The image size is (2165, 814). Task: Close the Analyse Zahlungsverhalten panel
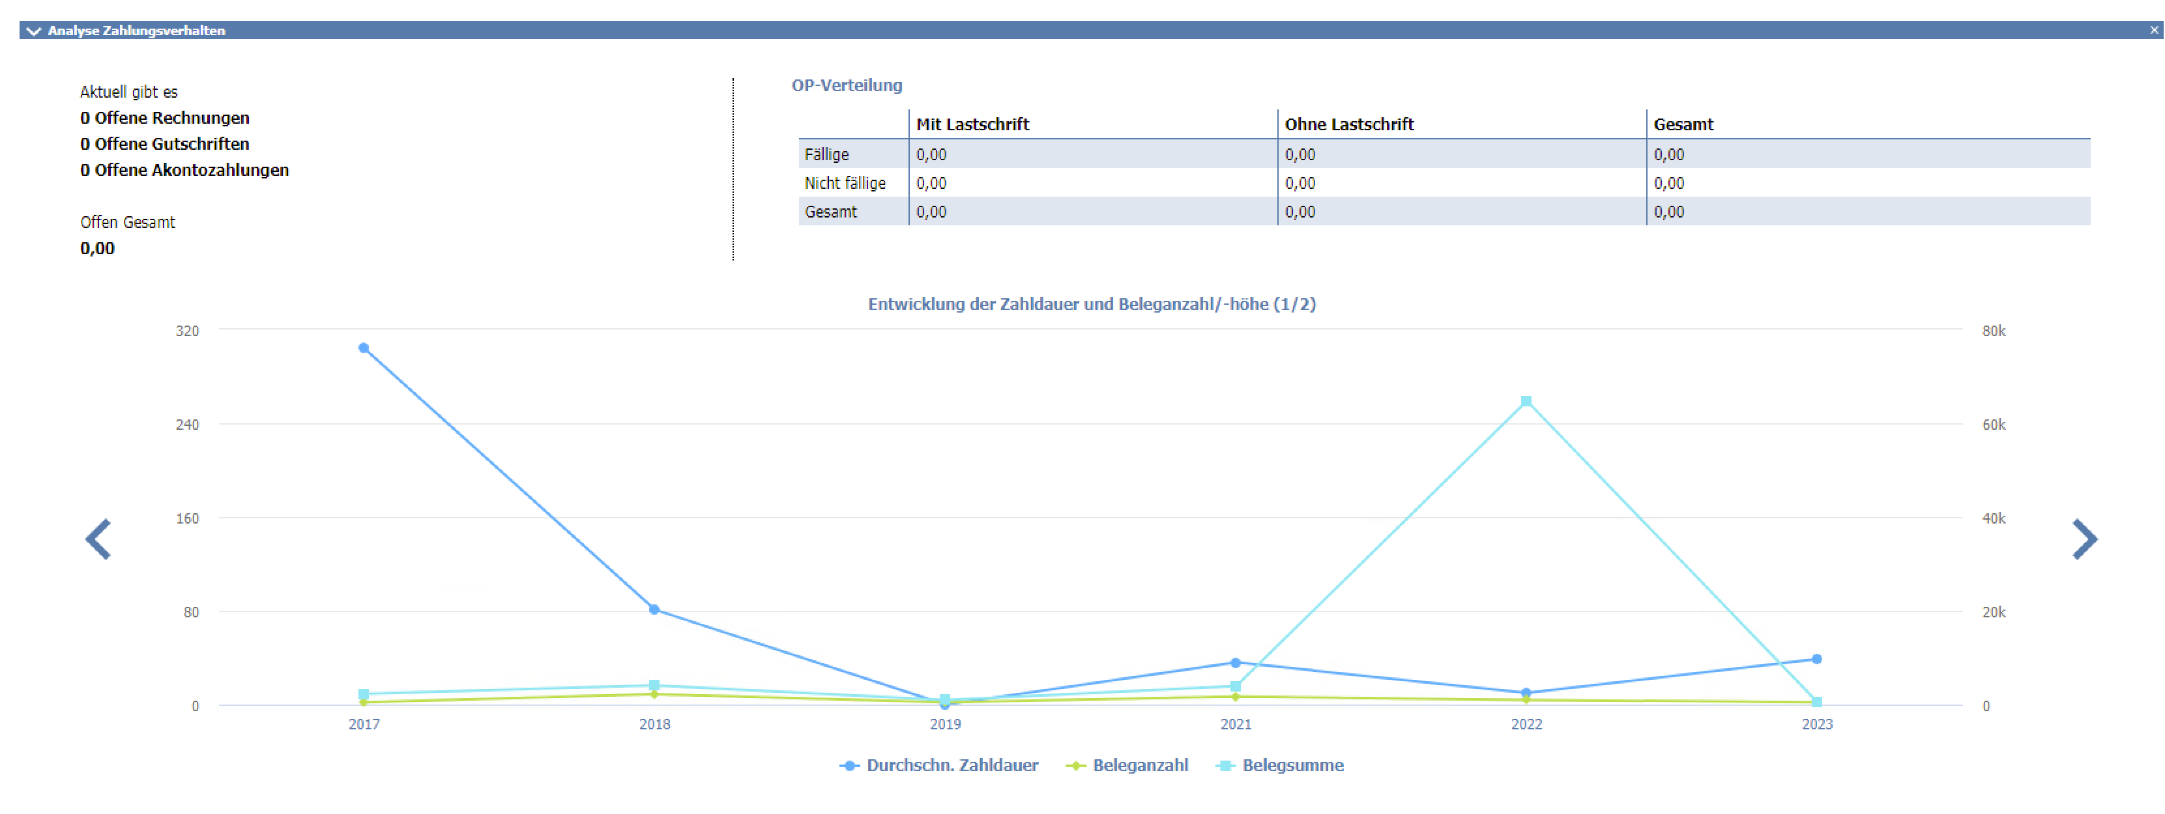tap(2153, 30)
